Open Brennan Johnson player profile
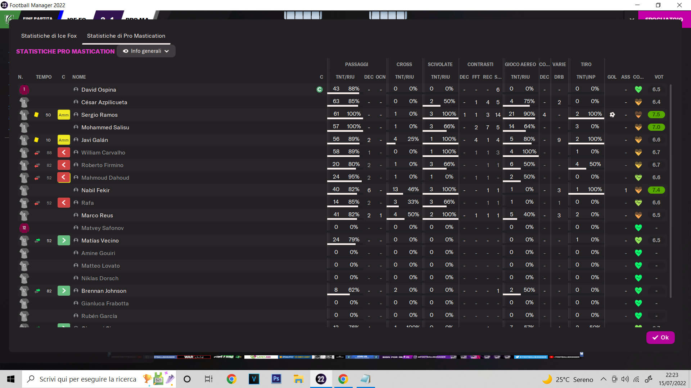This screenshot has height=388, width=691. click(104, 291)
